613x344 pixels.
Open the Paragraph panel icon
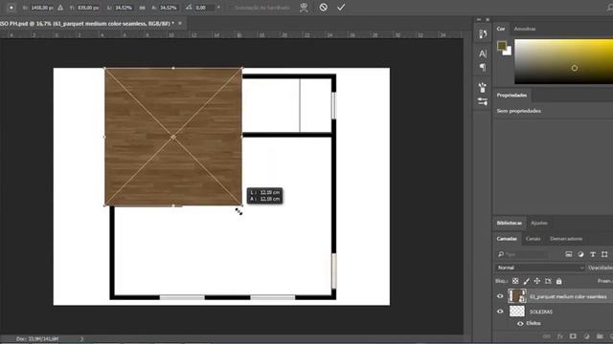[483, 67]
